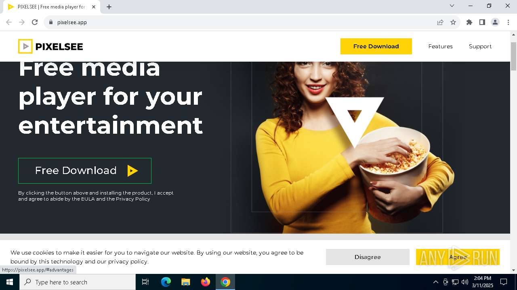The height and width of the screenshot is (290, 517).
Task: Click Agree on the cookie banner
Action: (x=458, y=257)
